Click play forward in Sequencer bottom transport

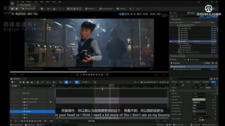[x=32, y=121]
